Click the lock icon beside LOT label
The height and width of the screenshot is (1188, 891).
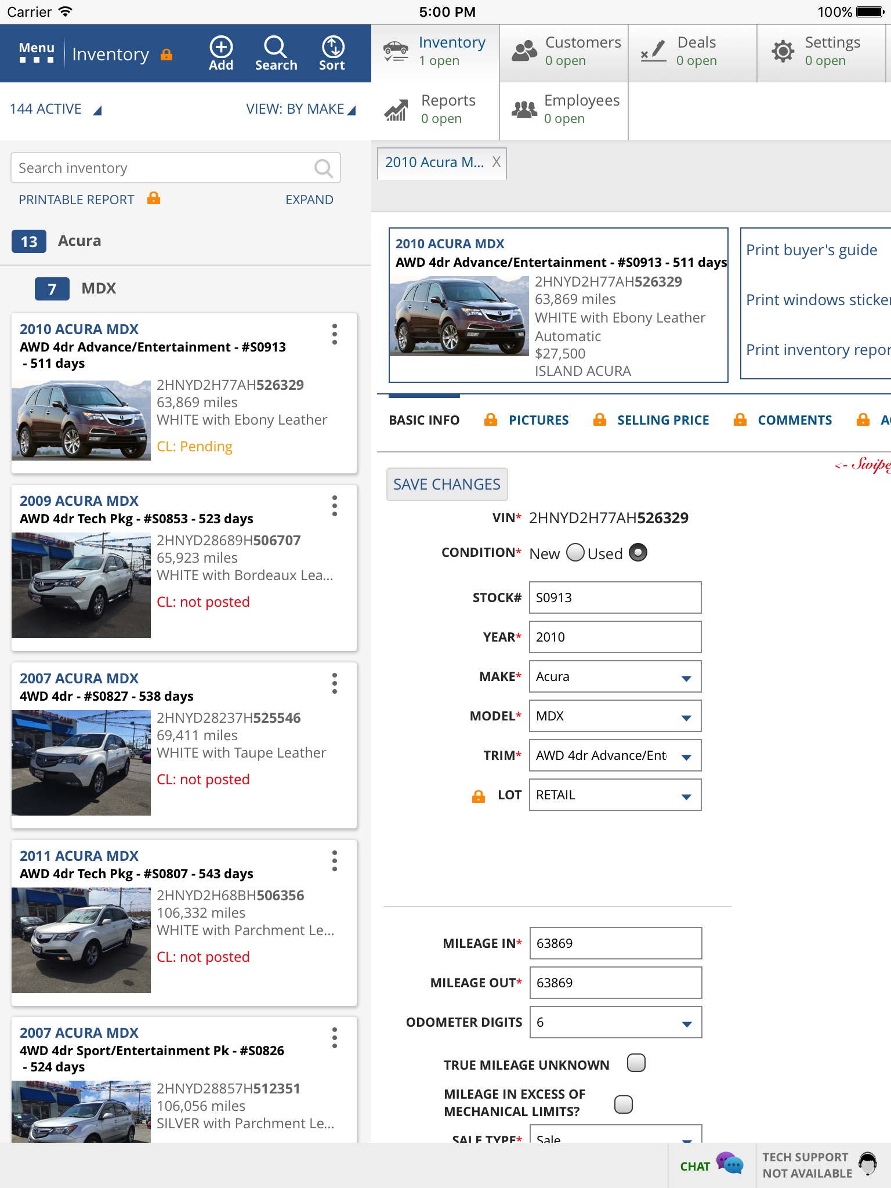pos(479,796)
